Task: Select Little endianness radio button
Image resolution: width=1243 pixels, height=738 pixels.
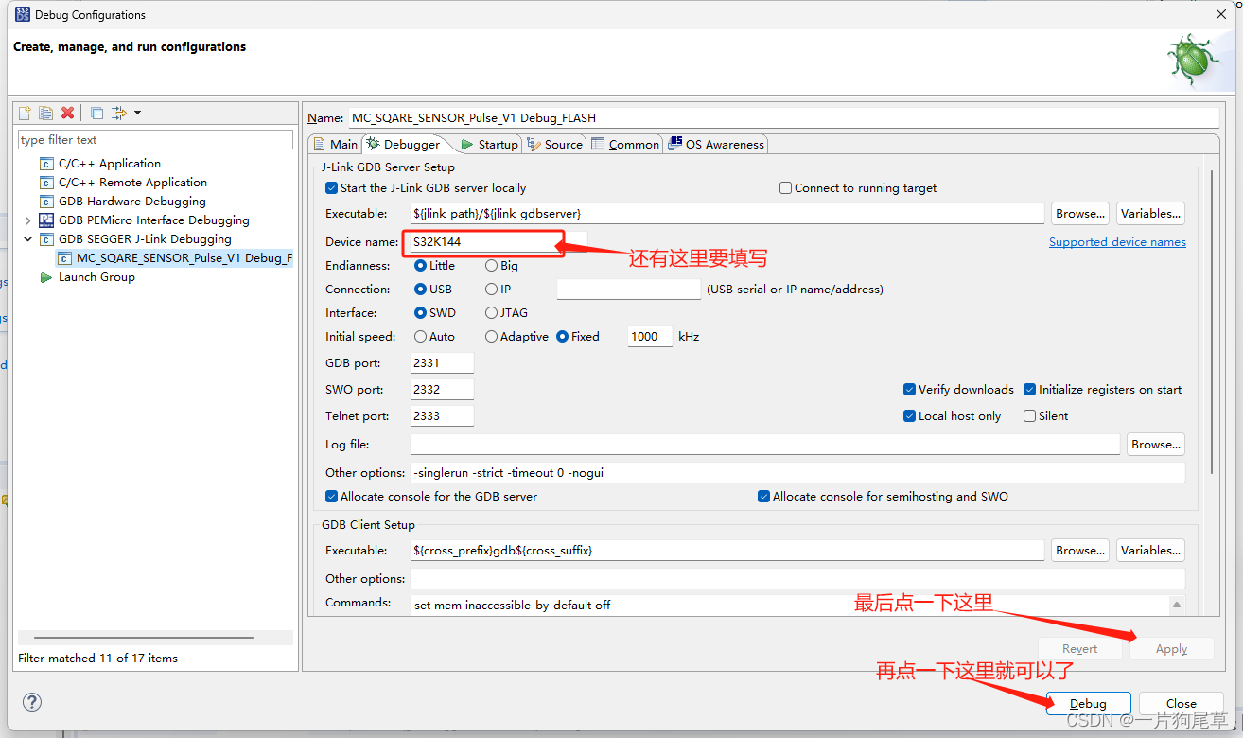Action: click(421, 266)
